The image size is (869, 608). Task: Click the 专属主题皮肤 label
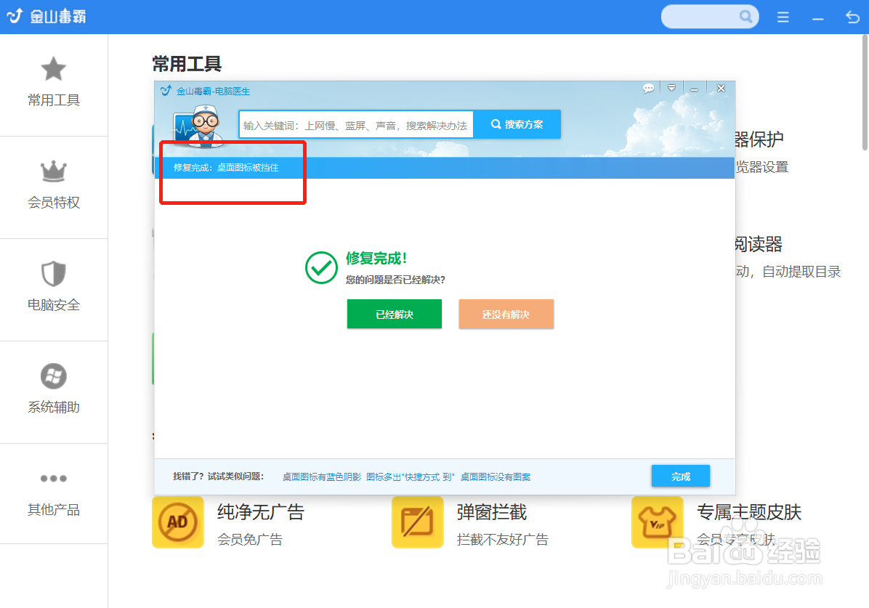coord(748,511)
